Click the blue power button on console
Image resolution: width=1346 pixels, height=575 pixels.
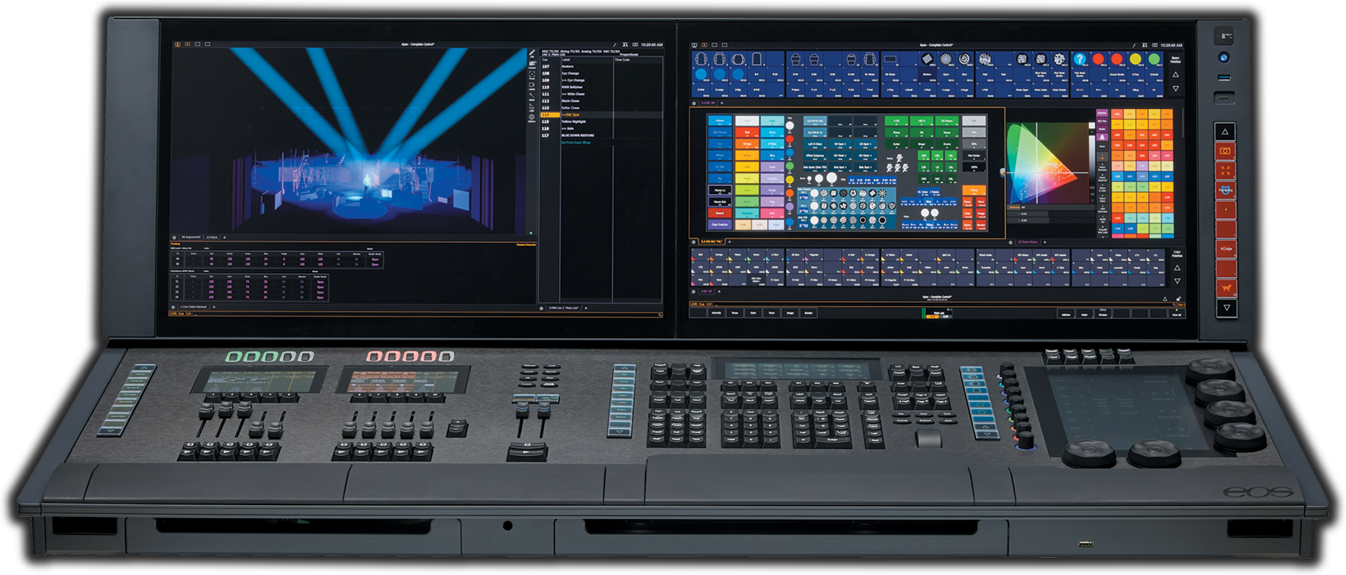(1225, 57)
